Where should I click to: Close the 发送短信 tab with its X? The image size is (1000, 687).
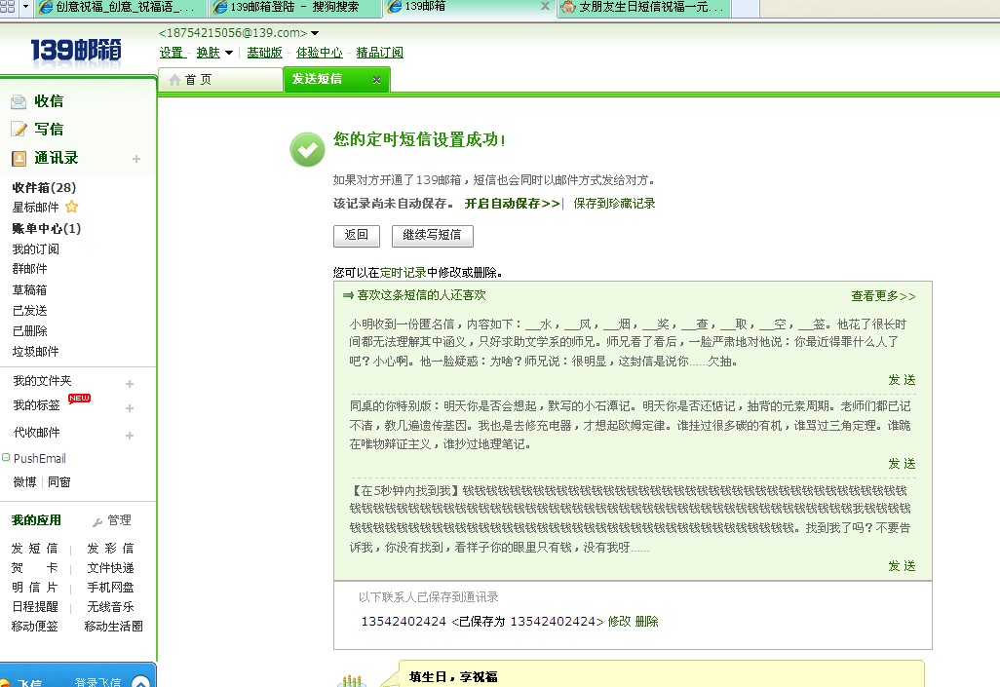click(376, 80)
